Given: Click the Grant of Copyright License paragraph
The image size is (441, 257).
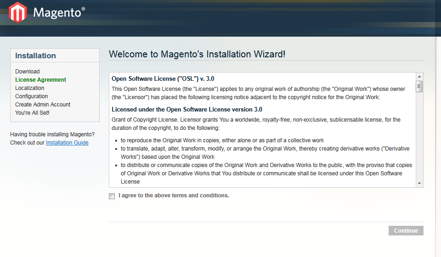Looking at the screenshot, I should click(256, 124).
